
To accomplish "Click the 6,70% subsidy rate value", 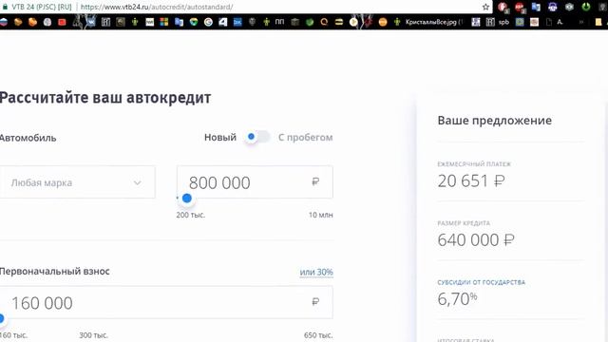I will click(457, 299).
